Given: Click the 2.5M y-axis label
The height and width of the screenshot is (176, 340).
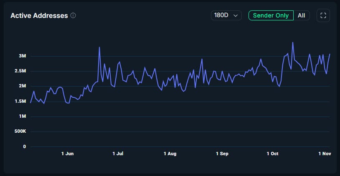Looking at the screenshot, I should click(x=20, y=71).
